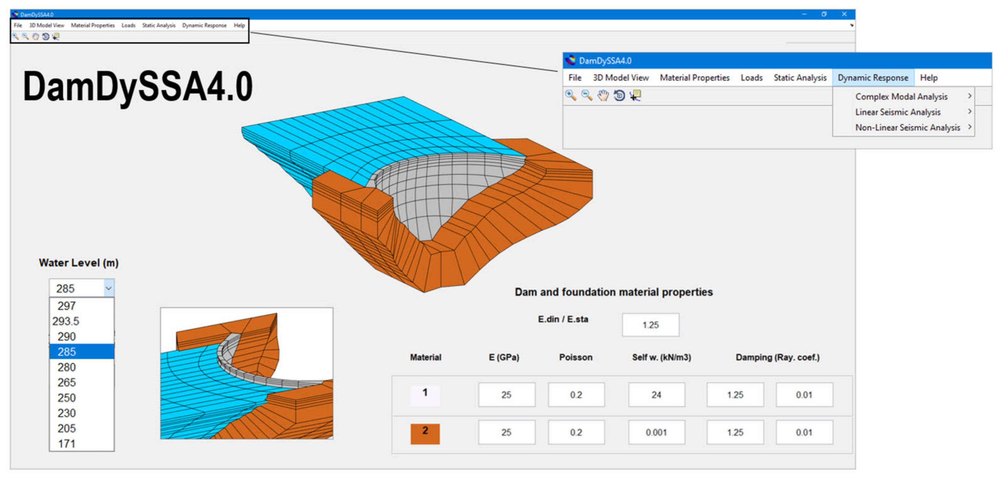Click the dam upstream view thumbnail

(x=246, y=373)
